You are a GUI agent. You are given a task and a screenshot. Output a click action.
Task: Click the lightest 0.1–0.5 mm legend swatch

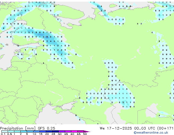point(5,131)
